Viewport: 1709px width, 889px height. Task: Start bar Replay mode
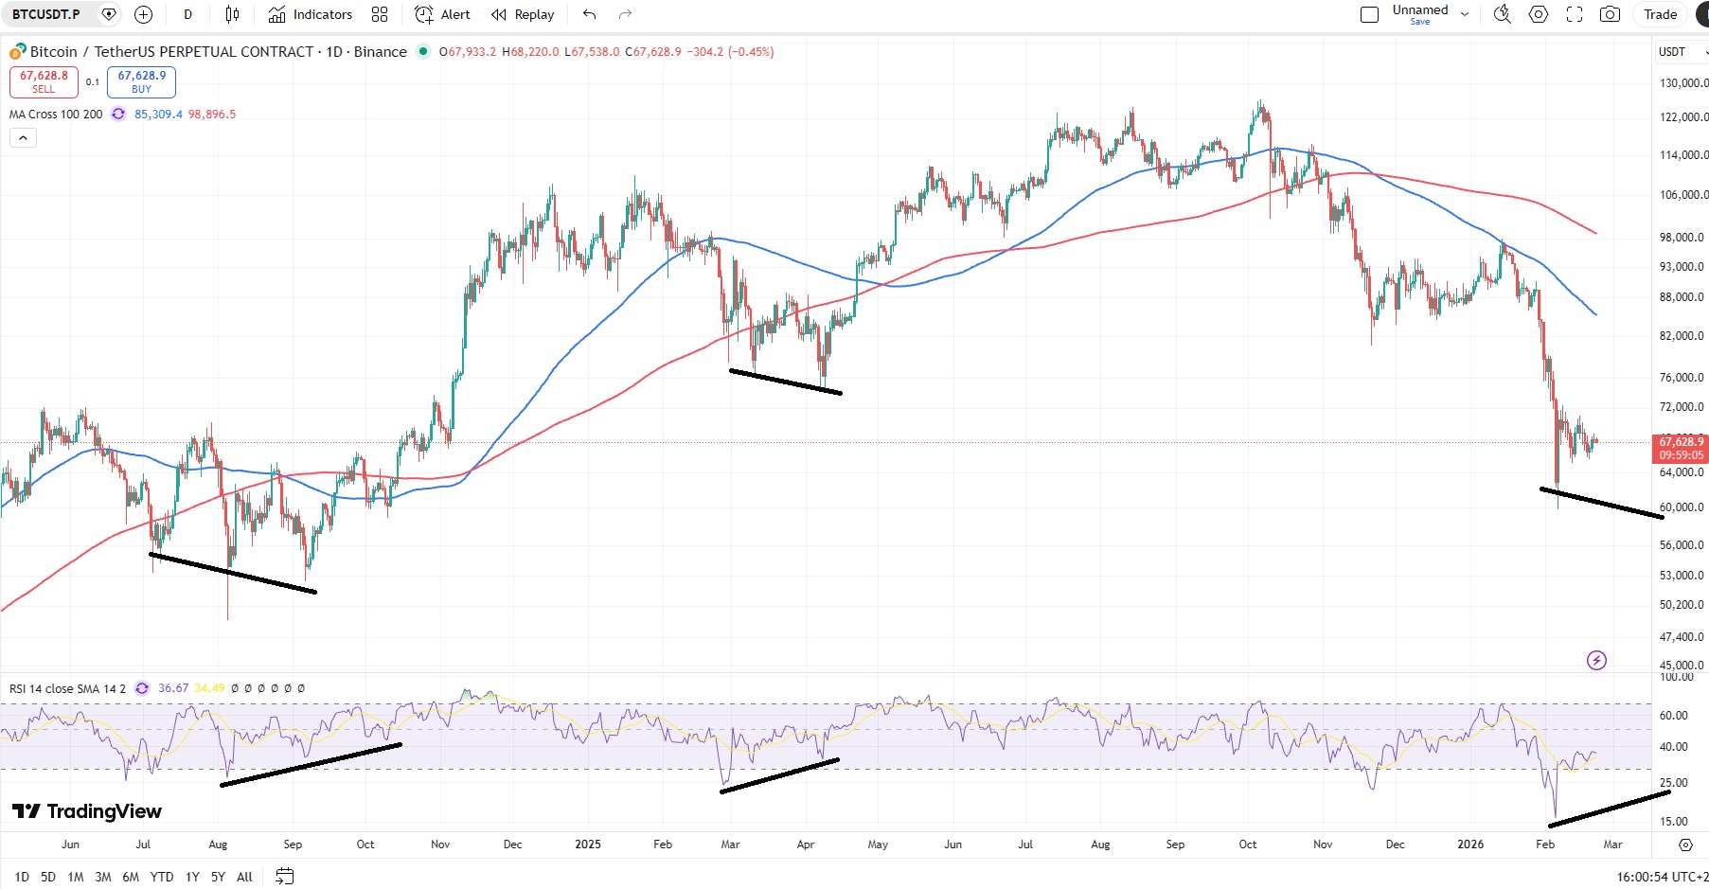click(523, 14)
